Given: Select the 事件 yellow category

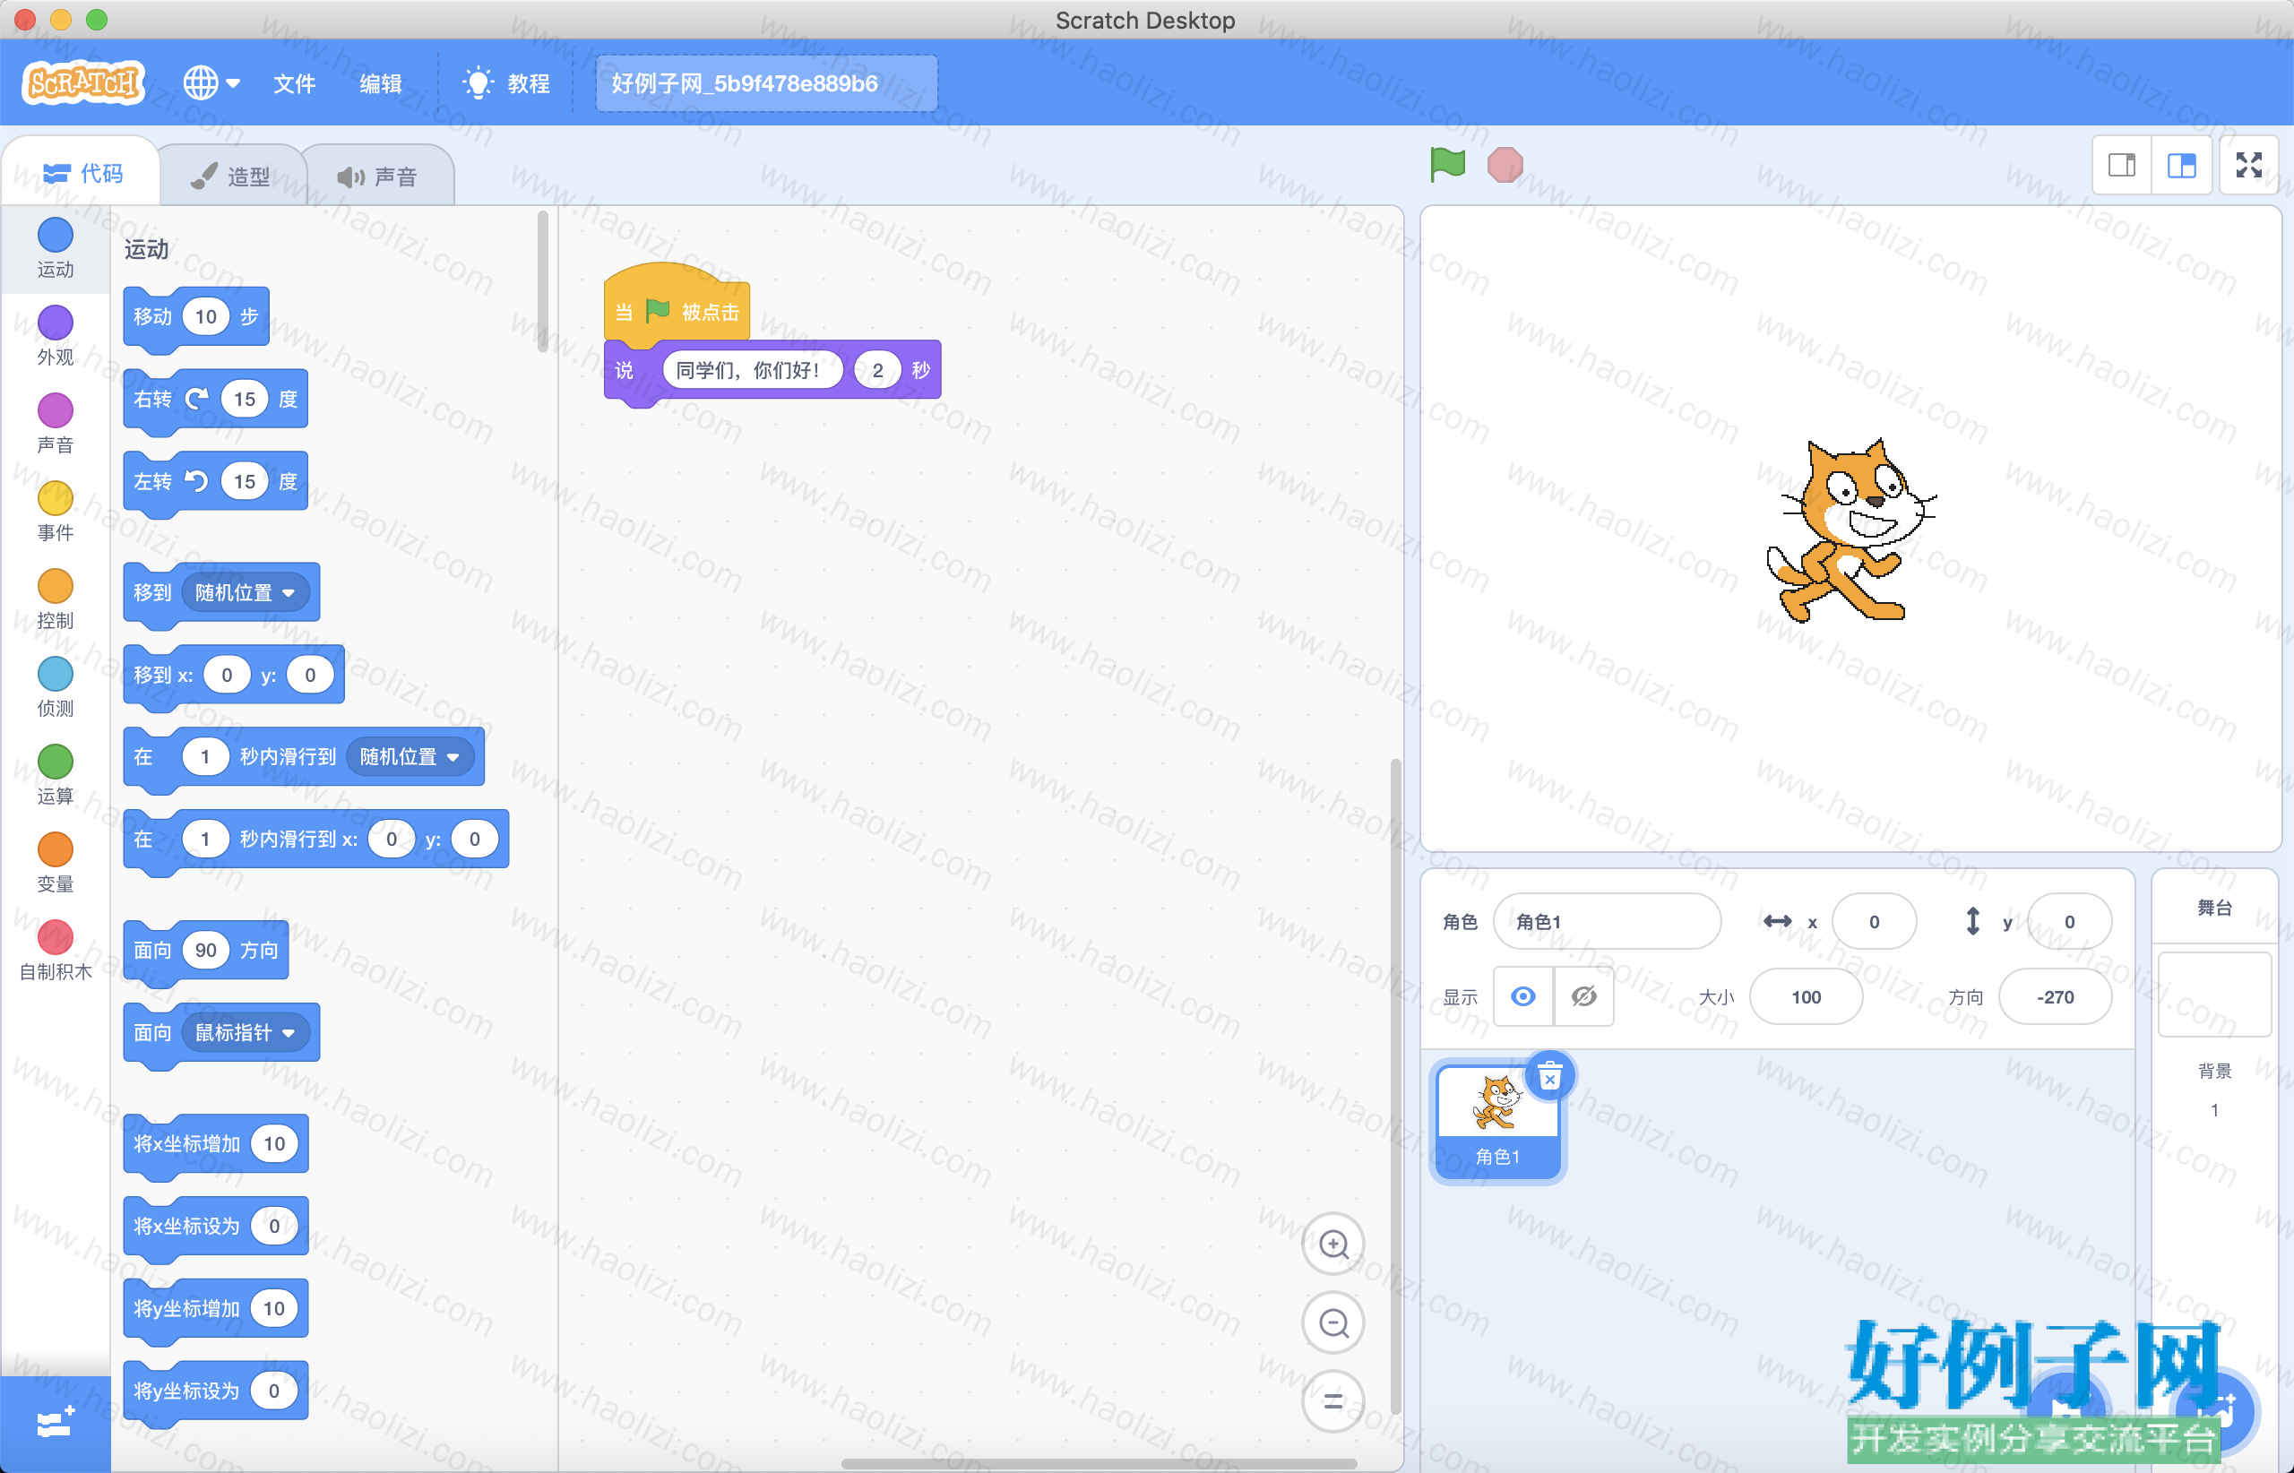Looking at the screenshot, I should [x=56, y=511].
